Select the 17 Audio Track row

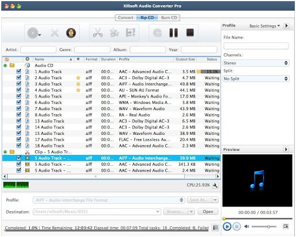[x=111, y=139]
